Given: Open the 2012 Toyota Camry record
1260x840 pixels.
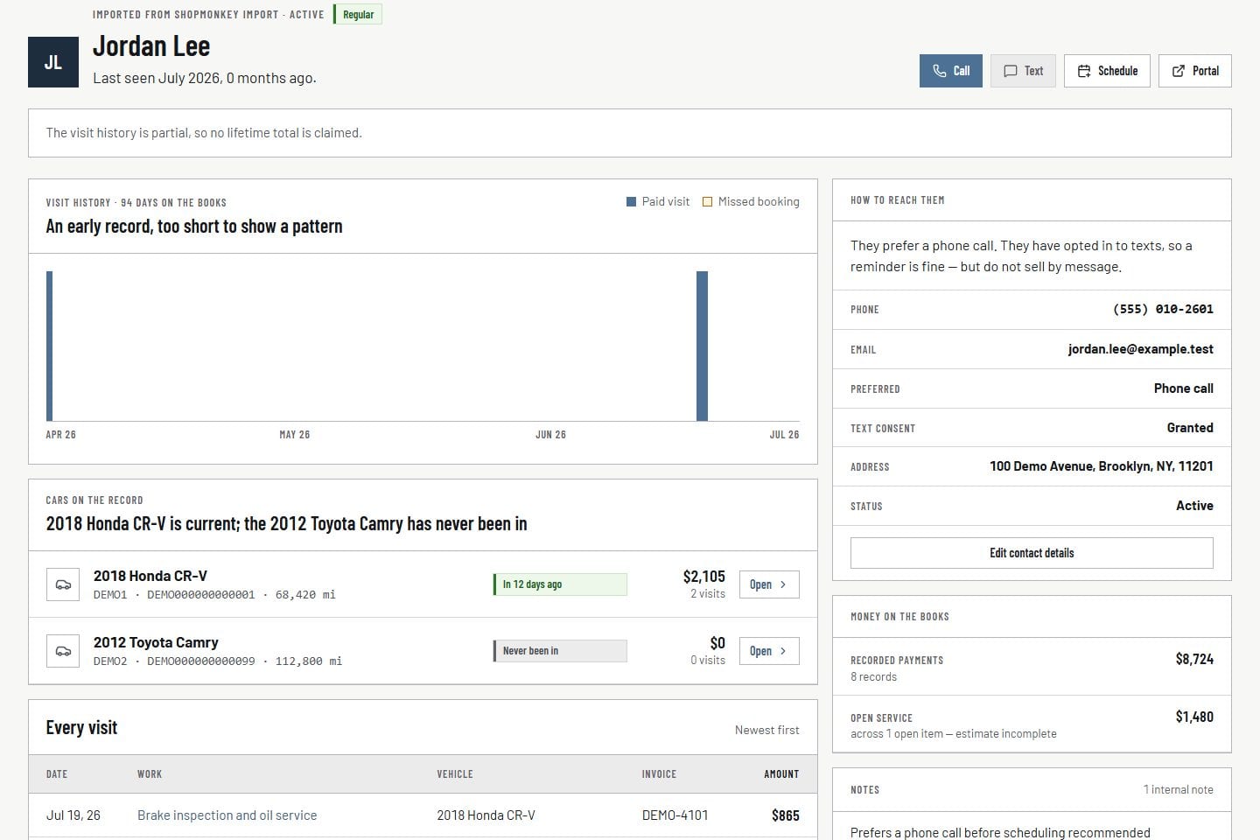Looking at the screenshot, I should pos(769,651).
